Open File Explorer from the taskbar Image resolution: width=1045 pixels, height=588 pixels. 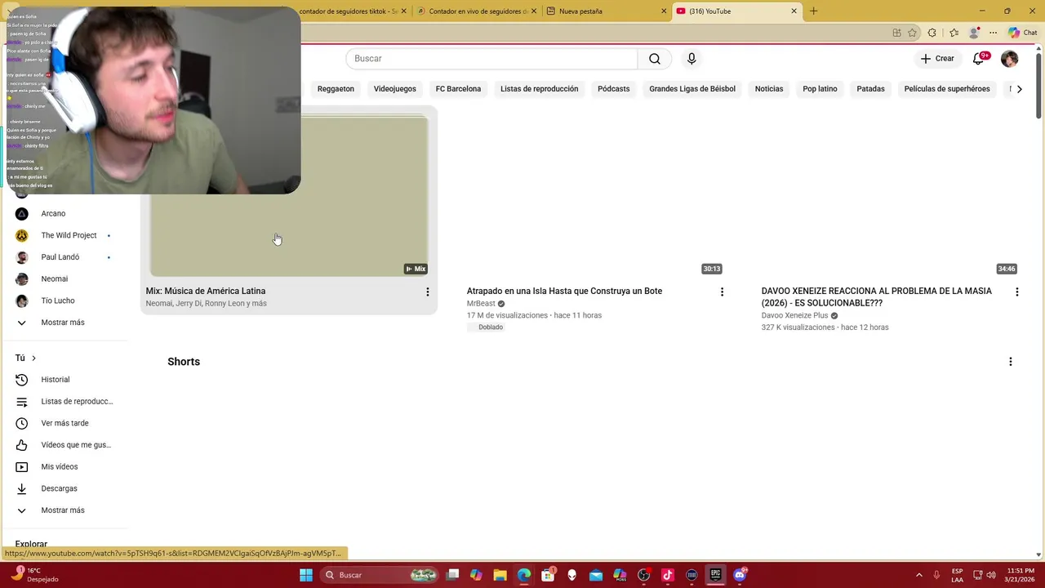pyautogui.click(x=500, y=575)
